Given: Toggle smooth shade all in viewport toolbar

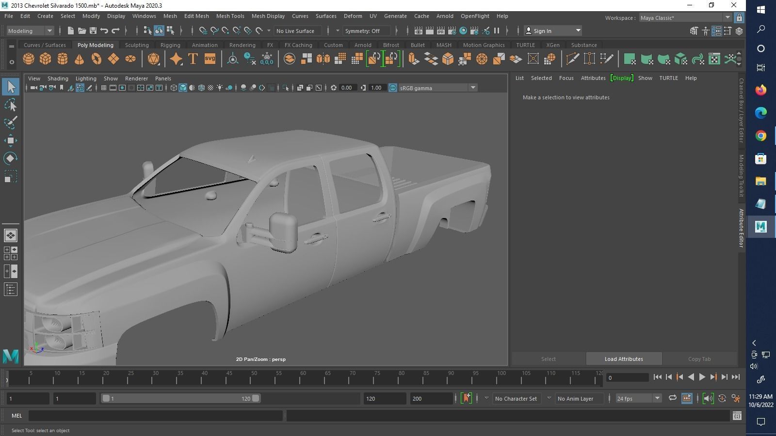Looking at the screenshot, I should click(x=183, y=88).
